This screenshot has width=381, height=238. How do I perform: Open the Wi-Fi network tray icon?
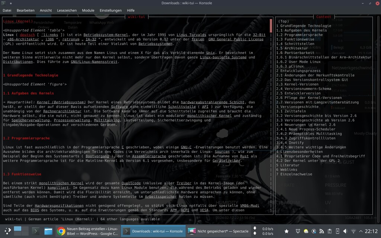coord(353,231)
